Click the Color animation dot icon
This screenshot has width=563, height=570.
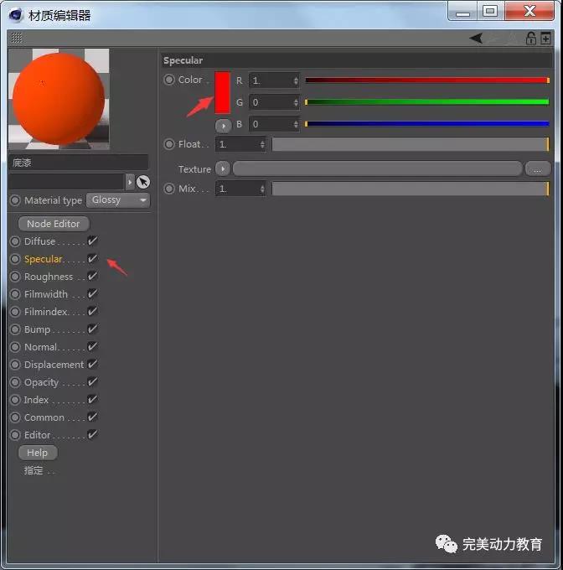pos(169,80)
